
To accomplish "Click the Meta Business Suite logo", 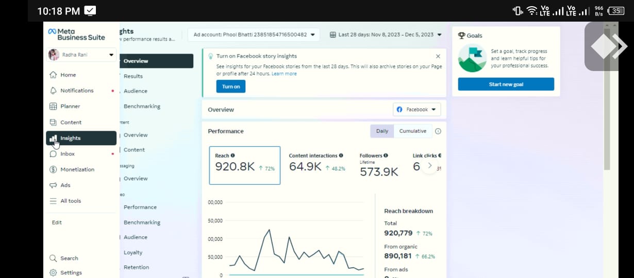I will pos(76,34).
